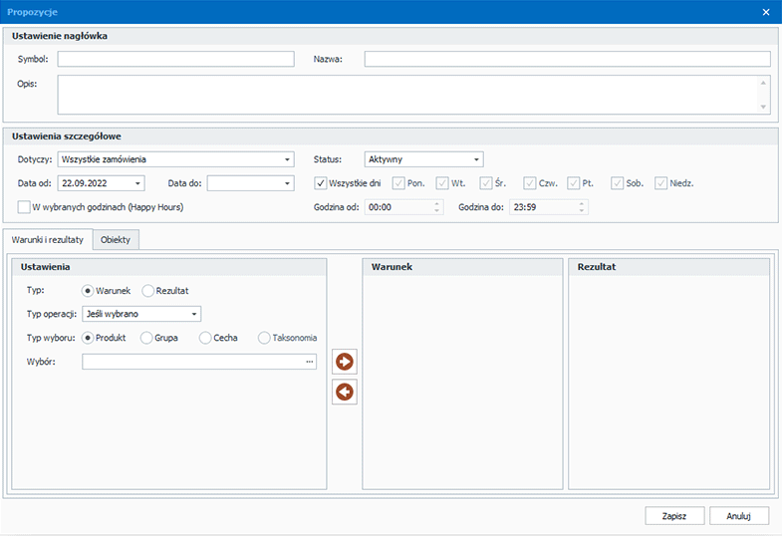Viewport: 782px width, 536px height.
Task: Open the Data od date picker
Action: tap(137, 183)
